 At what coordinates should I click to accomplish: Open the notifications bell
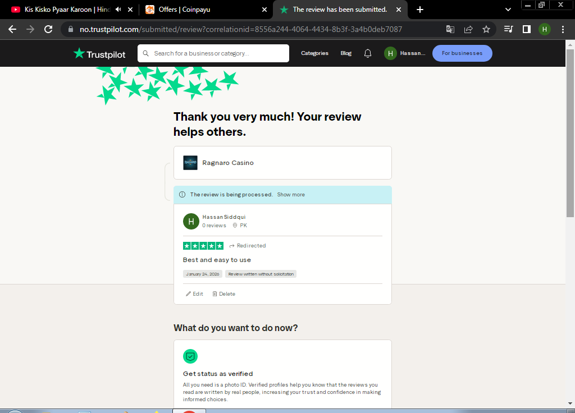pyautogui.click(x=367, y=53)
